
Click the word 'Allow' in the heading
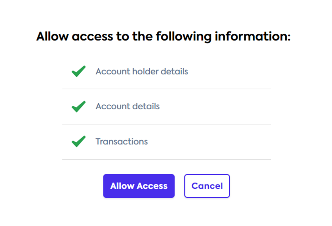click(x=52, y=37)
